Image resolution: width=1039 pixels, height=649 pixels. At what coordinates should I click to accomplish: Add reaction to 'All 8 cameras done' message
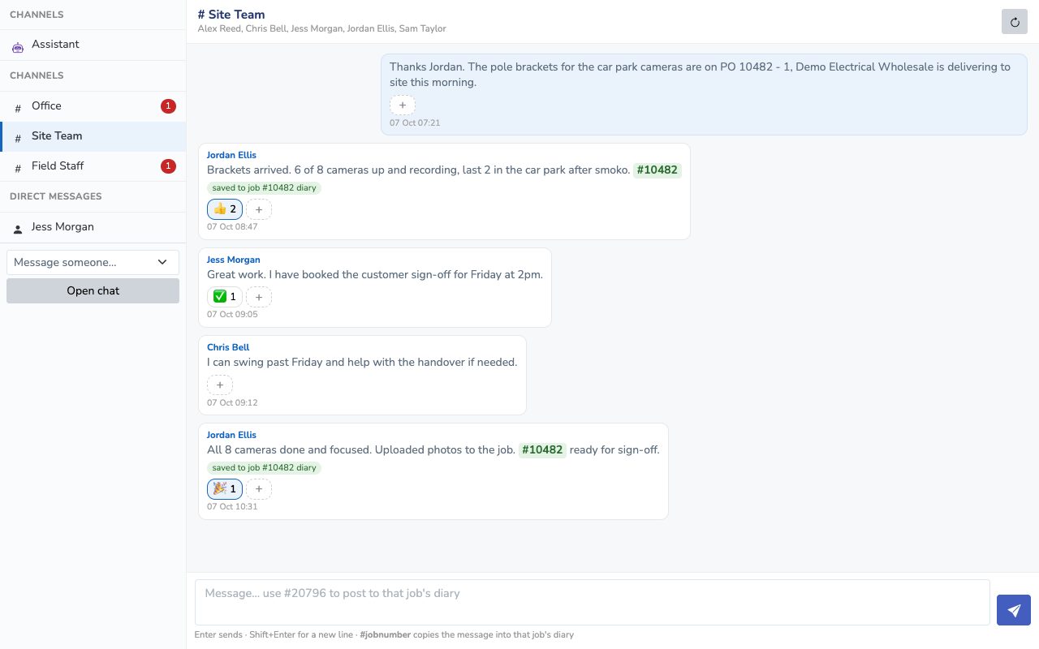coord(259,488)
